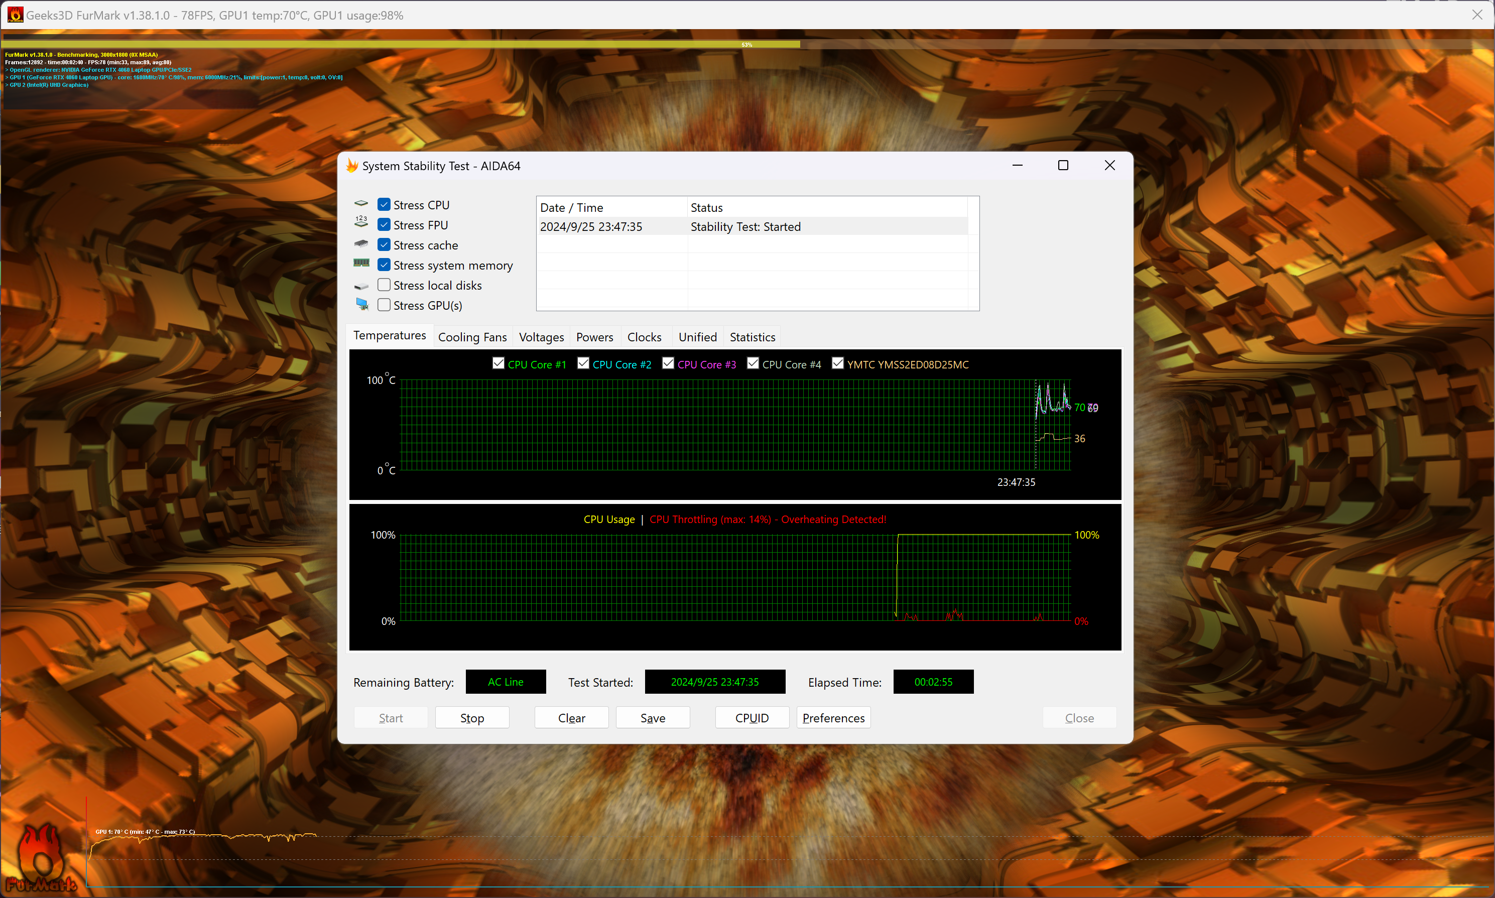
Task: Hide the CPU Core #4 temperature line
Action: 753,363
